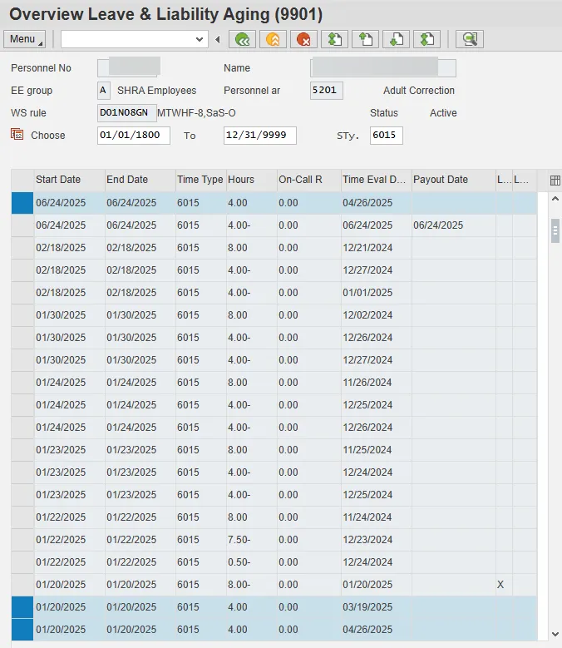Click the next page icon
The image size is (562, 648).
point(396,39)
